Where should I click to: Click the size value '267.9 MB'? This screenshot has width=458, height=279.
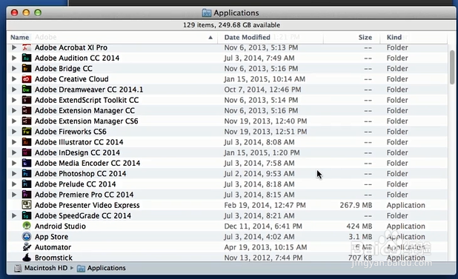pyautogui.click(x=356, y=205)
